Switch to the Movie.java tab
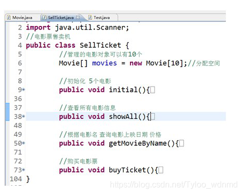Screen dimensions: 242x194 click(20, 18)
